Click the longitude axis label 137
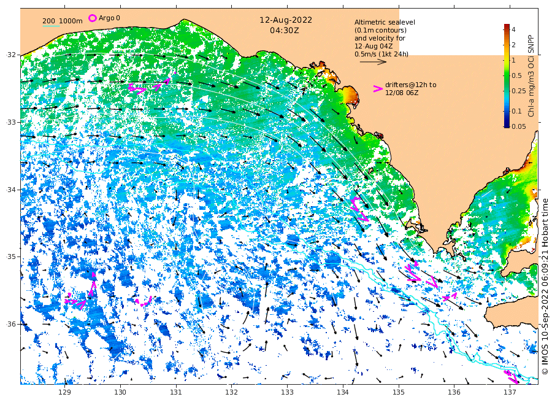The width and height of the screenshot is (552, 405). click(510, 392)
